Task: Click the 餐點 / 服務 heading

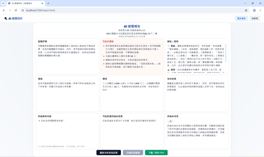Action: pyautogui.click(x=173, y=41)
